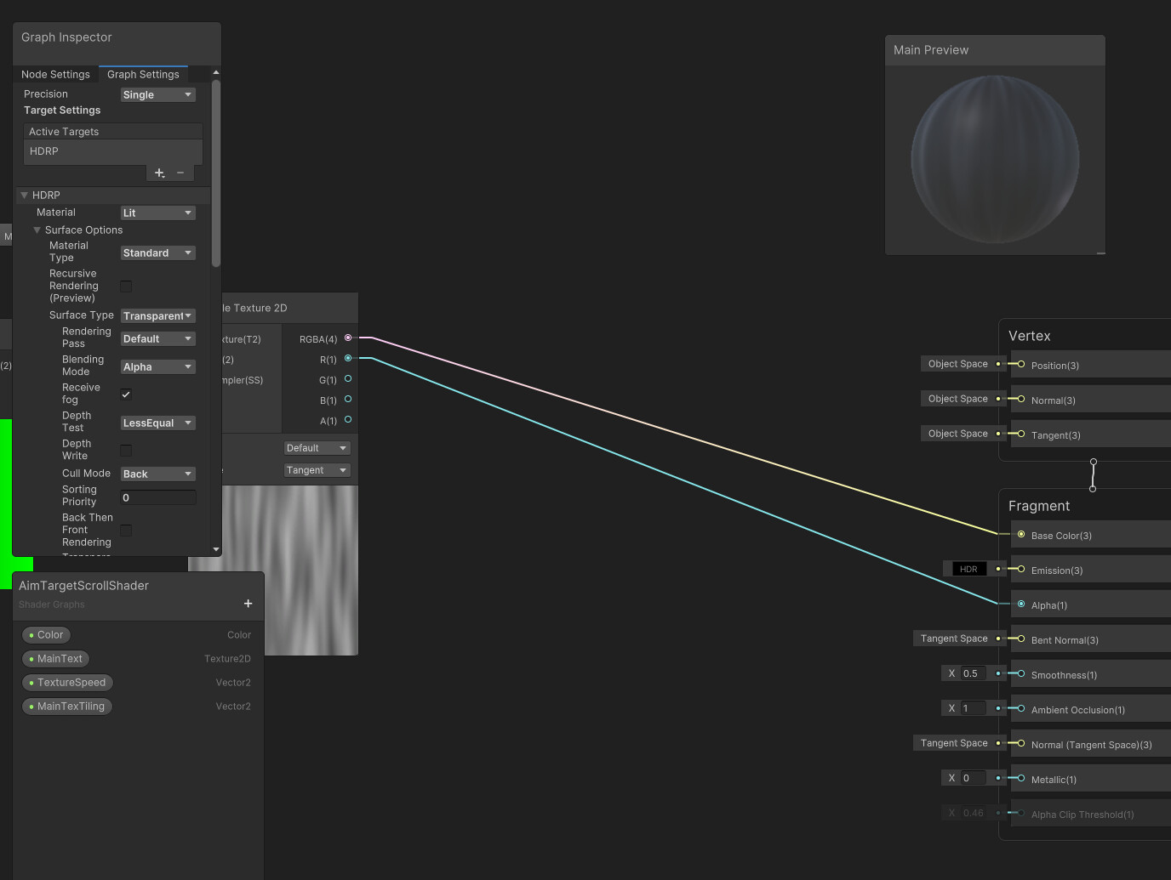This screenshot has width=1171, height=880.
Task: Select the Color blackboard property
Action: click(x=46, y=635)
